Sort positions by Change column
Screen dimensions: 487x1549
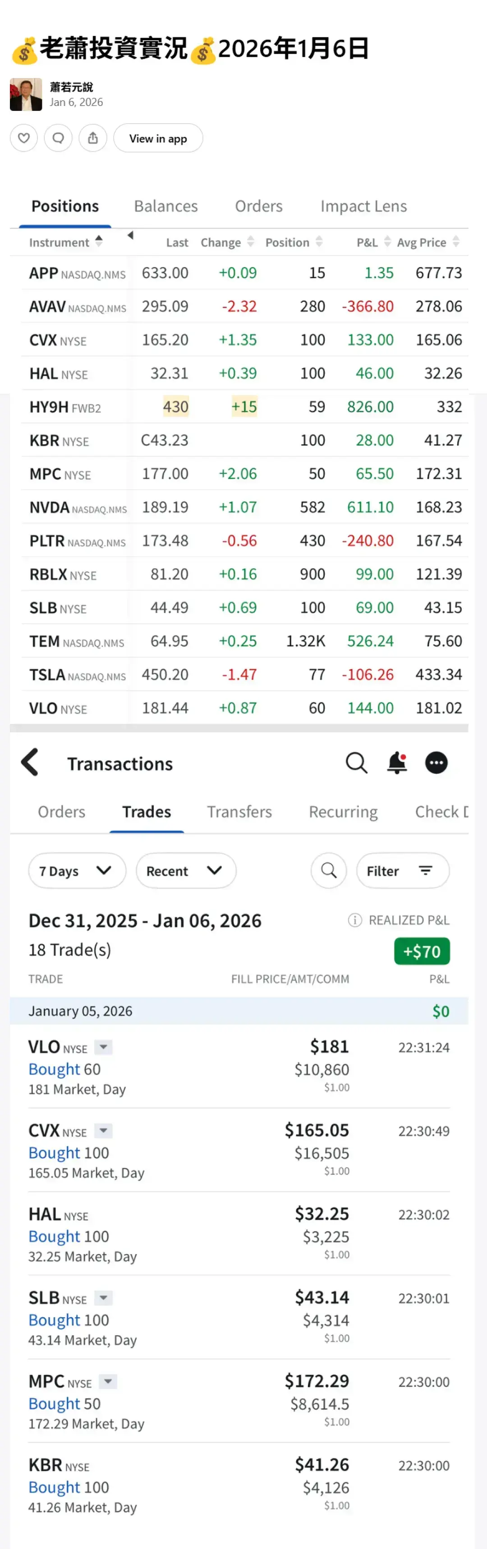[251, 242]
